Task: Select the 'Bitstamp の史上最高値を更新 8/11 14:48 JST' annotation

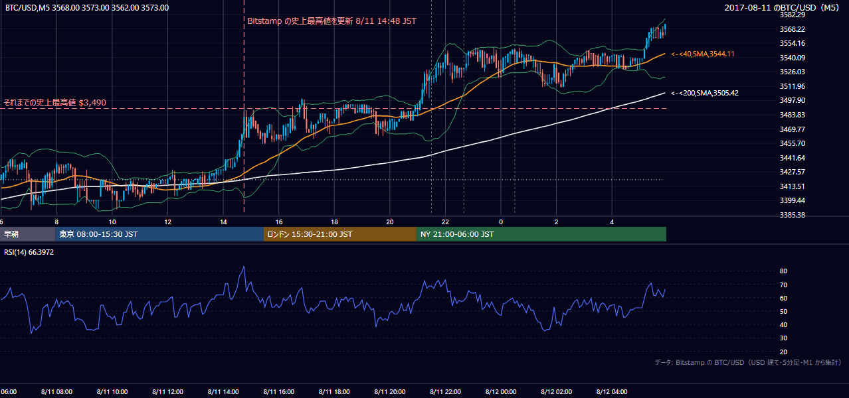Action: coord(331,21)
